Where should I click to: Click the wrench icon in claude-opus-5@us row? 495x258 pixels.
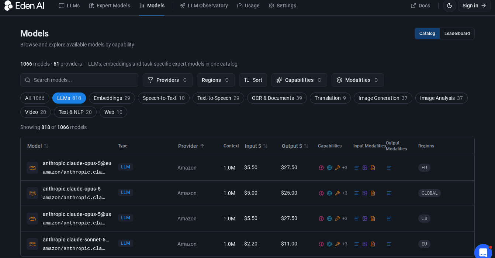point(337,219)
